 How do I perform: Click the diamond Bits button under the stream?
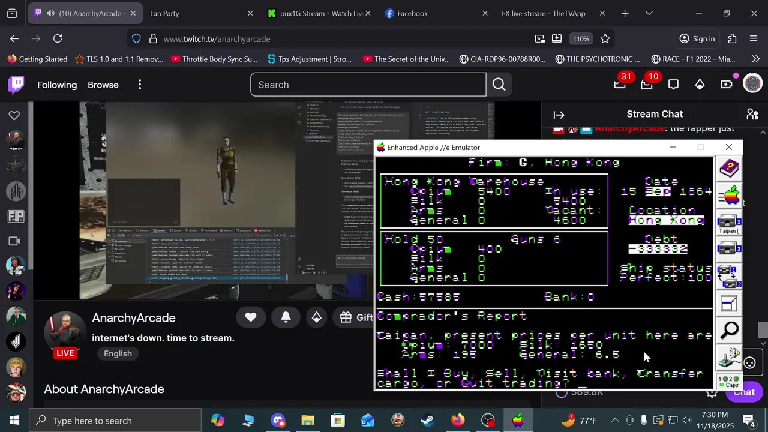click(316, 317)
